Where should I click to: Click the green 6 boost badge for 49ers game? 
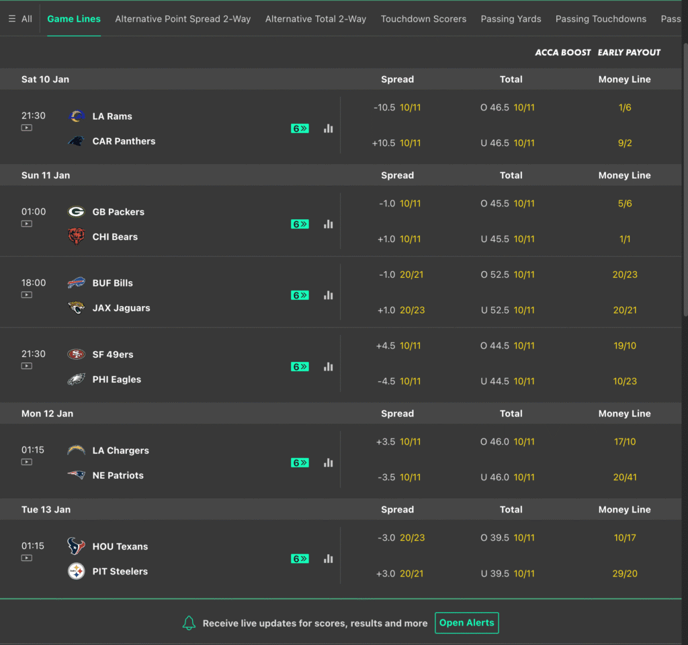(300, 367)
